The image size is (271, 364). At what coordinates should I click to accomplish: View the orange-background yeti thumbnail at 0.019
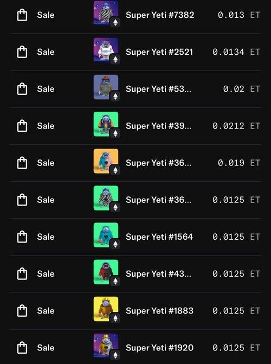pos(106,161)
